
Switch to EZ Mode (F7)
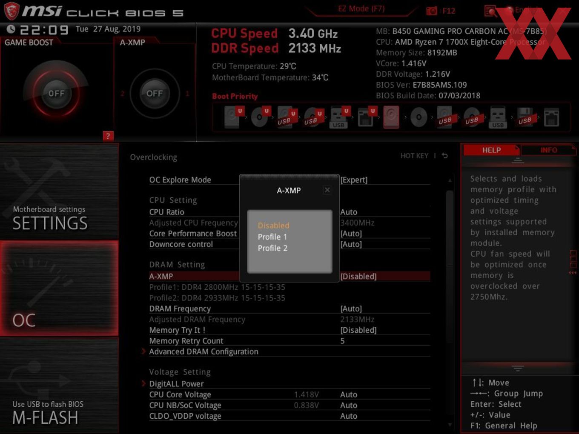pyautogui.click(x=361, y=9)
